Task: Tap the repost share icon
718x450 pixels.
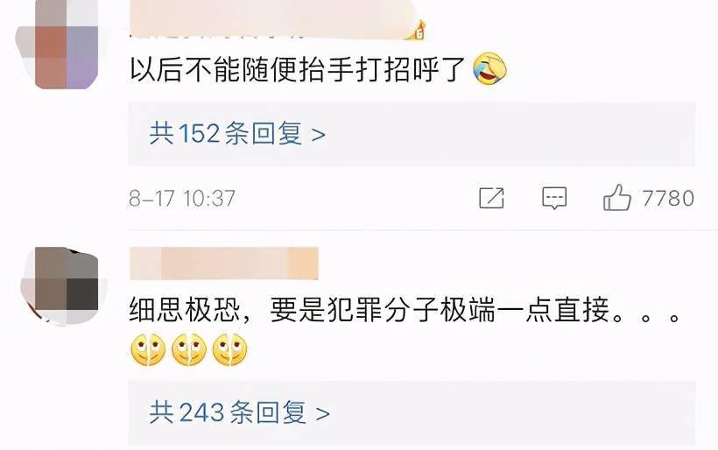Action: pos(491,198)
